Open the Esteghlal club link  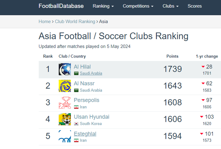tap(85, 134)
